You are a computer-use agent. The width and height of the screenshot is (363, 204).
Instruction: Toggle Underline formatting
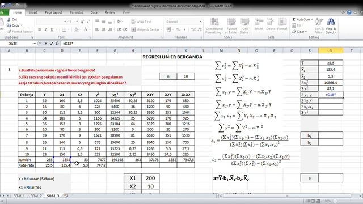click(x=52, y=29)
